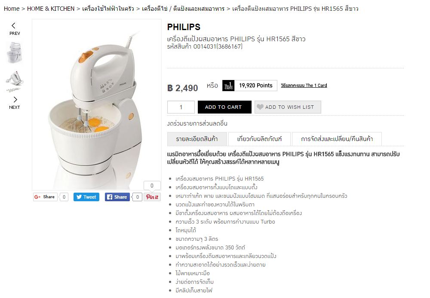Click the PREV thumbnail arrow
Image resolution: width=430 pixels, height=298 pixels.
coord(14,29)
